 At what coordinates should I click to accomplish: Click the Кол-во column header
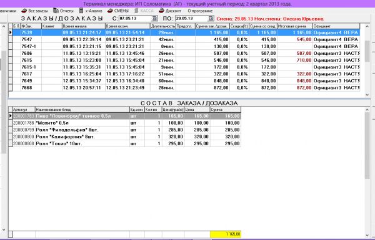click(x=153, y=110)
